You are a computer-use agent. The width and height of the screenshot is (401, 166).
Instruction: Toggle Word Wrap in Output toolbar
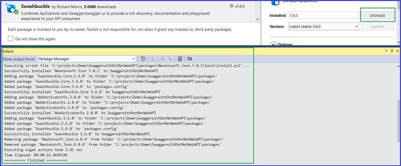(189, 59)
